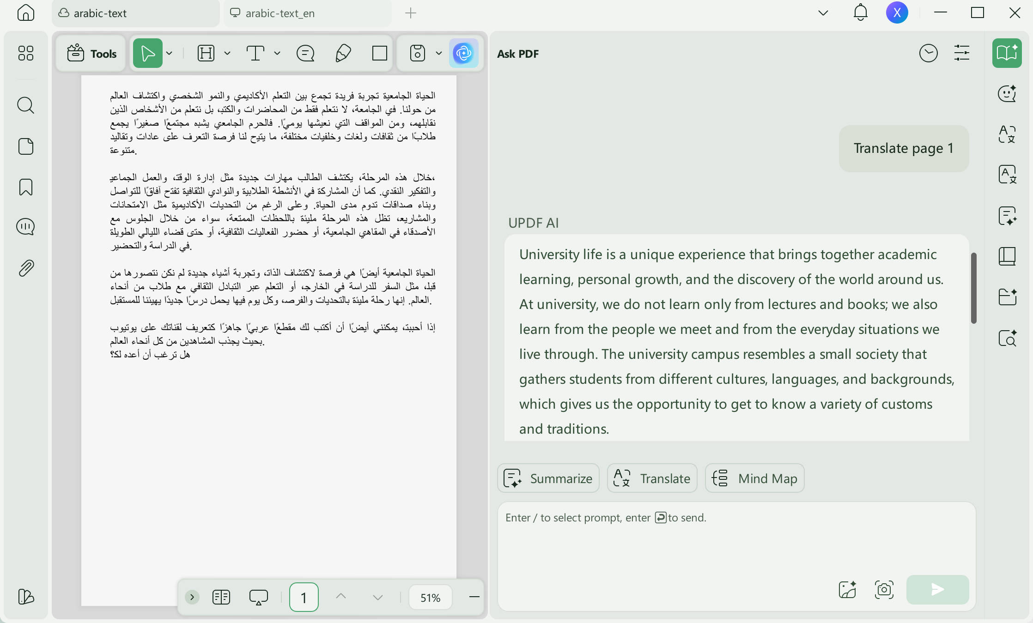This screenshot has width=1033, height=623.
Task: Click the AI folder icon in right sidebar
Action: pos(1007,297)
